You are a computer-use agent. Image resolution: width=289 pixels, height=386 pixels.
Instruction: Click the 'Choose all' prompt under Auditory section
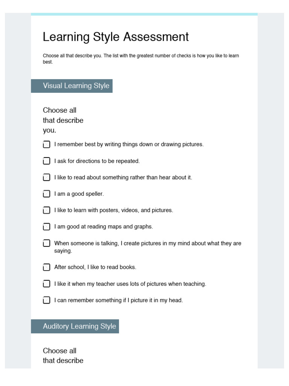(63, 355)
